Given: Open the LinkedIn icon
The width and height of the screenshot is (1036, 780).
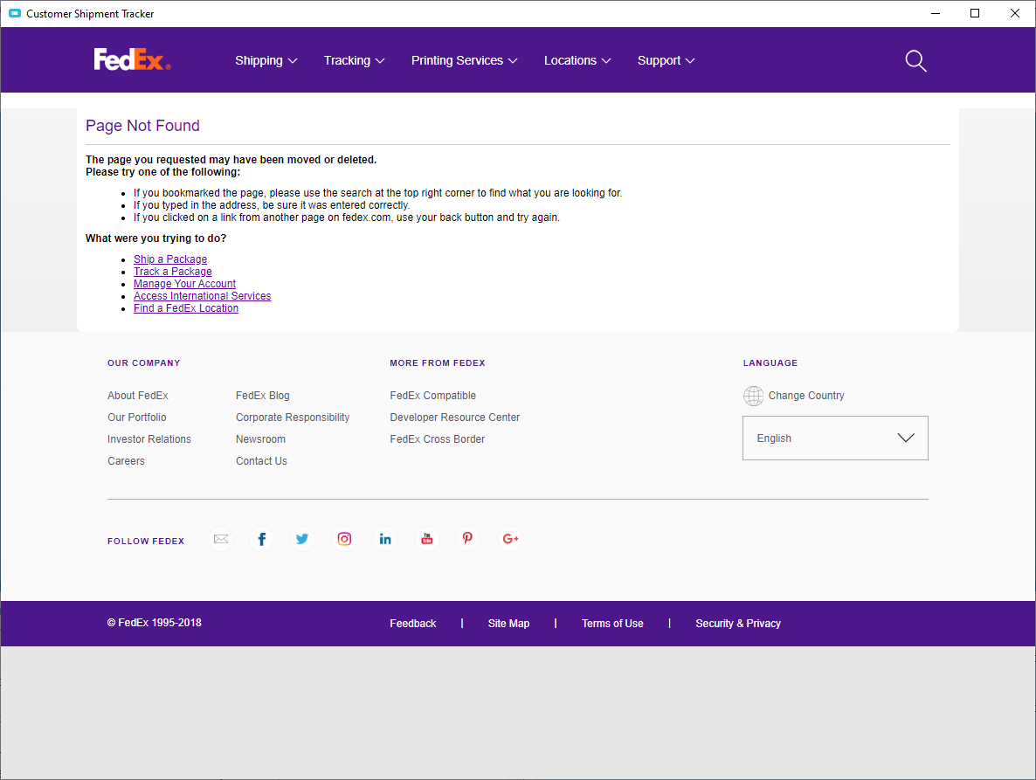Looking at the screenshot, I should pyautogui.click(x=385, y=539).
